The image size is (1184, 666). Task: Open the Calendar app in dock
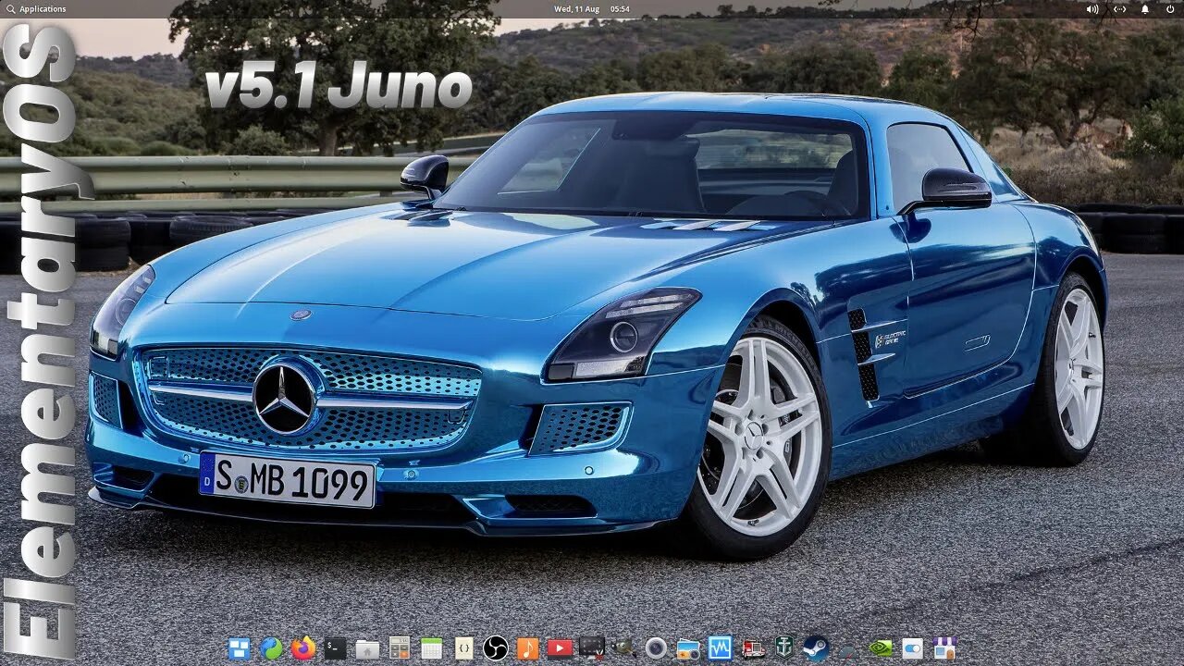tap(431, 648)
